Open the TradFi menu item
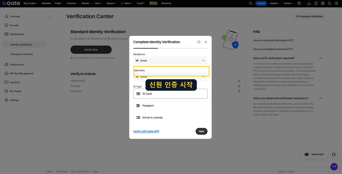 pyautogui.click(x=141, y=3)
